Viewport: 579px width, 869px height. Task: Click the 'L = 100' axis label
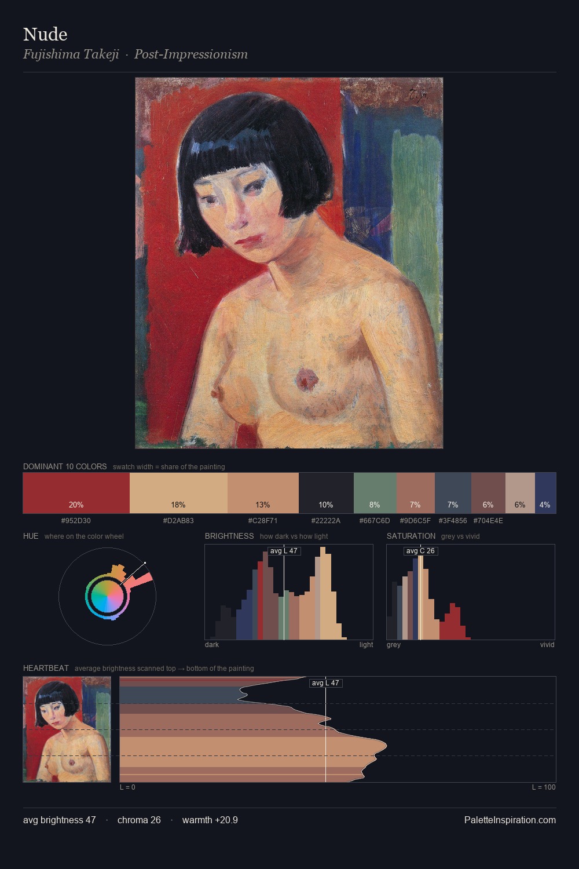click(544, 787)
